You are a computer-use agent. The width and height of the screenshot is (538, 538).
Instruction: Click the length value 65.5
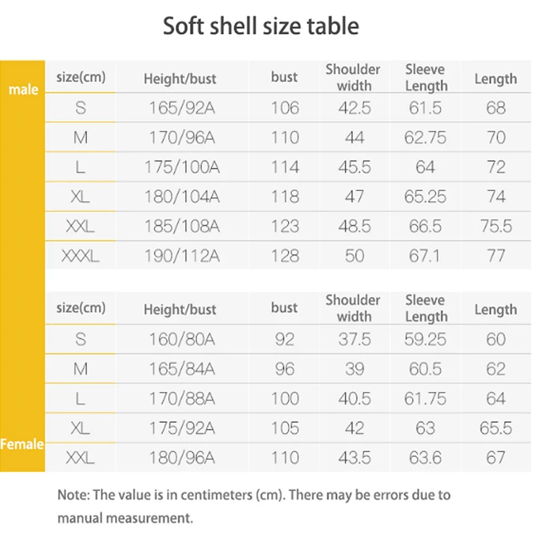496,428
